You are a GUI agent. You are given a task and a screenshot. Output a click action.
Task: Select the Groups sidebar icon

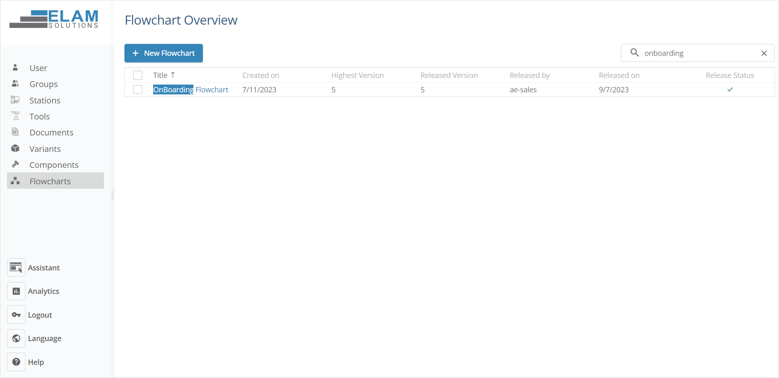(15, 84)
